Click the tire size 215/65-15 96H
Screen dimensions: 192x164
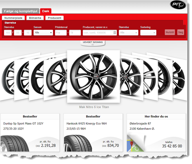pos(76,129)
